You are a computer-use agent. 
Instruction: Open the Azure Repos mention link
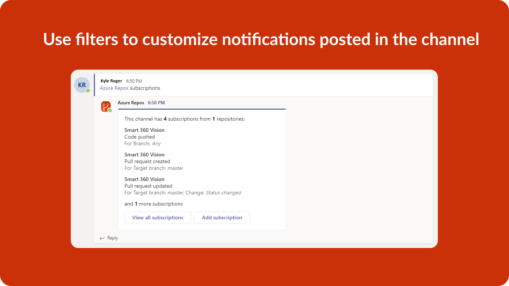pos(114,88)
